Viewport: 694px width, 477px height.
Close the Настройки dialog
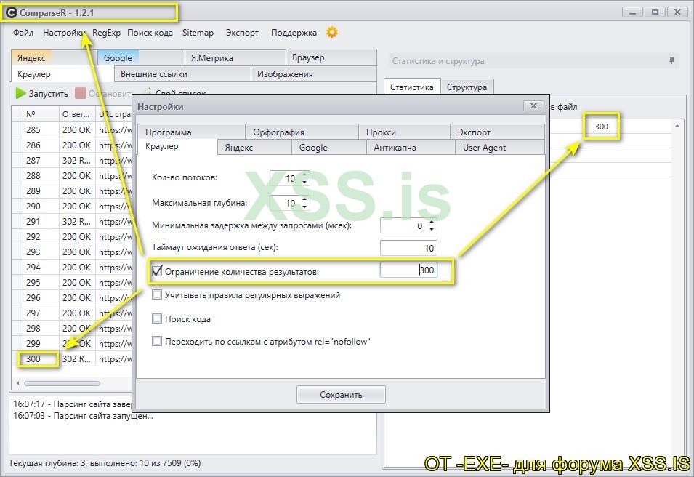point(533,105)
